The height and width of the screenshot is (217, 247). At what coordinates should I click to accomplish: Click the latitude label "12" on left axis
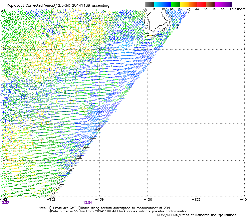click(3, 160)
